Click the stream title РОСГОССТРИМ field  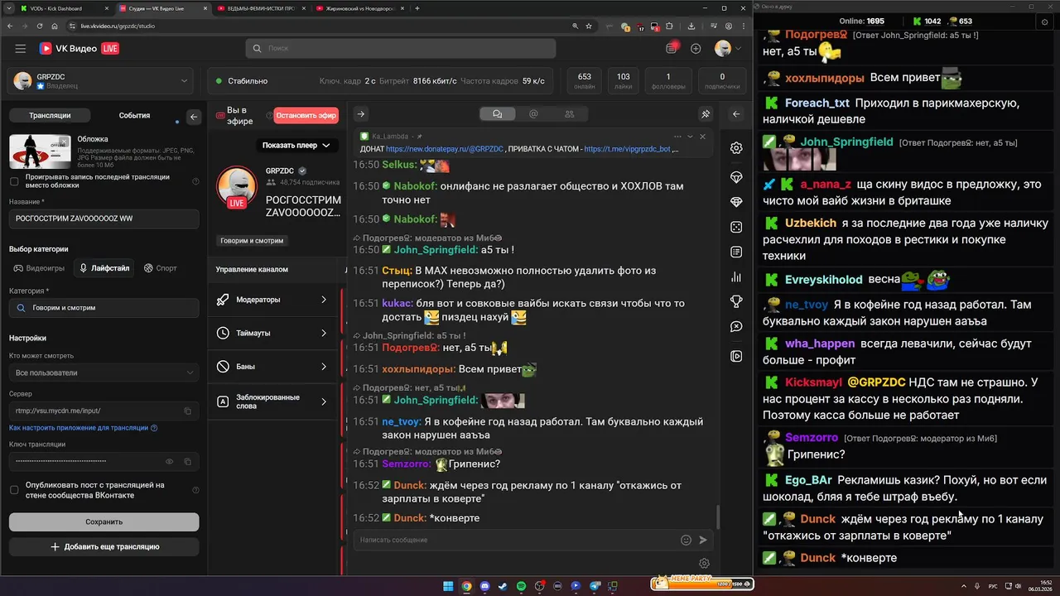pos(104,219)
